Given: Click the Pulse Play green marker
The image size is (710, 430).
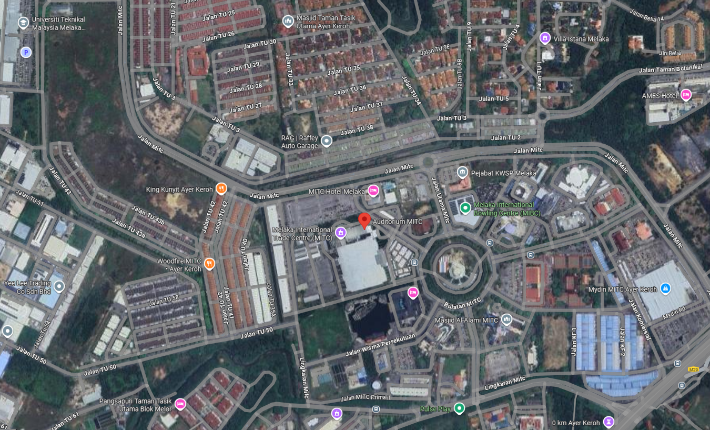Looking at the screenshot, I should click(460, 408).
